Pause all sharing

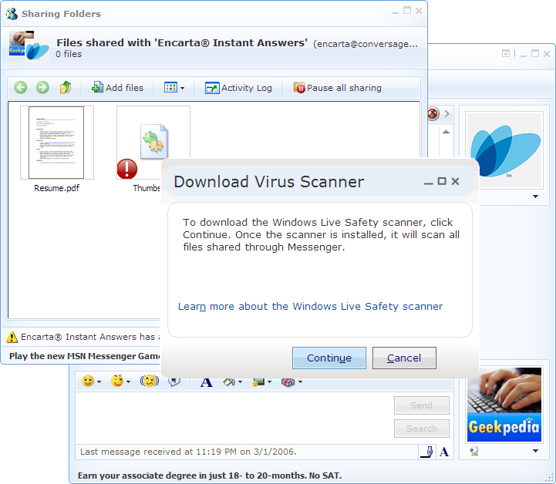tap(337, 88)
